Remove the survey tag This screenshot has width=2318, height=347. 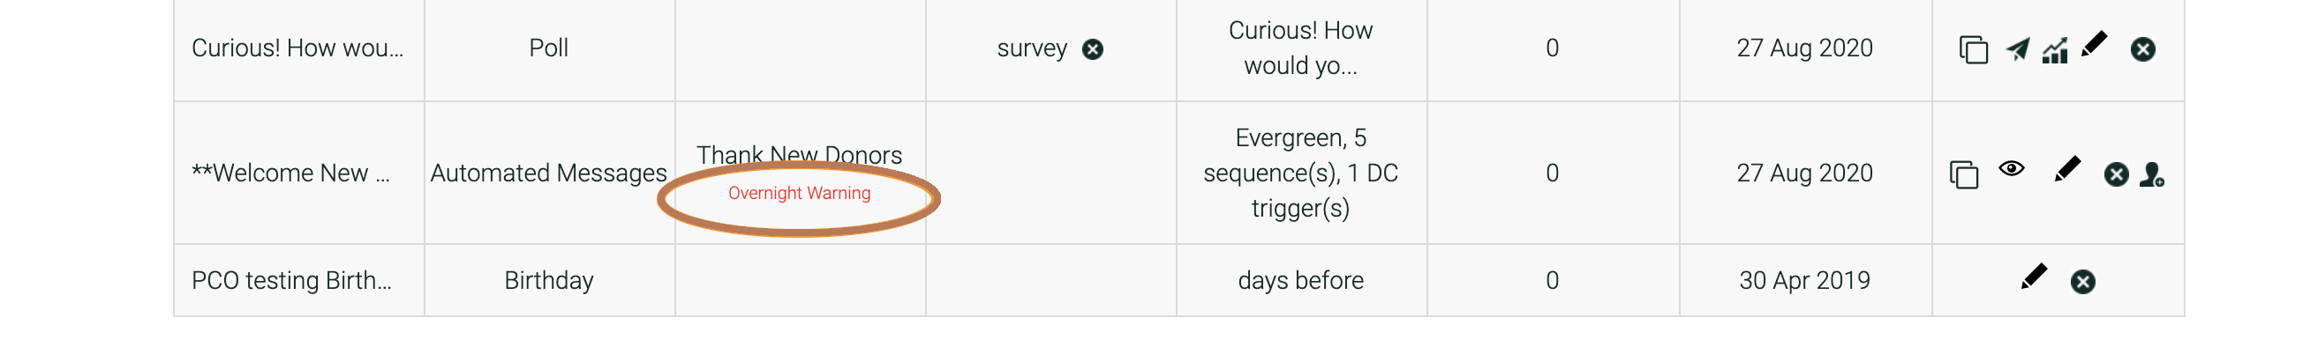1093,49
